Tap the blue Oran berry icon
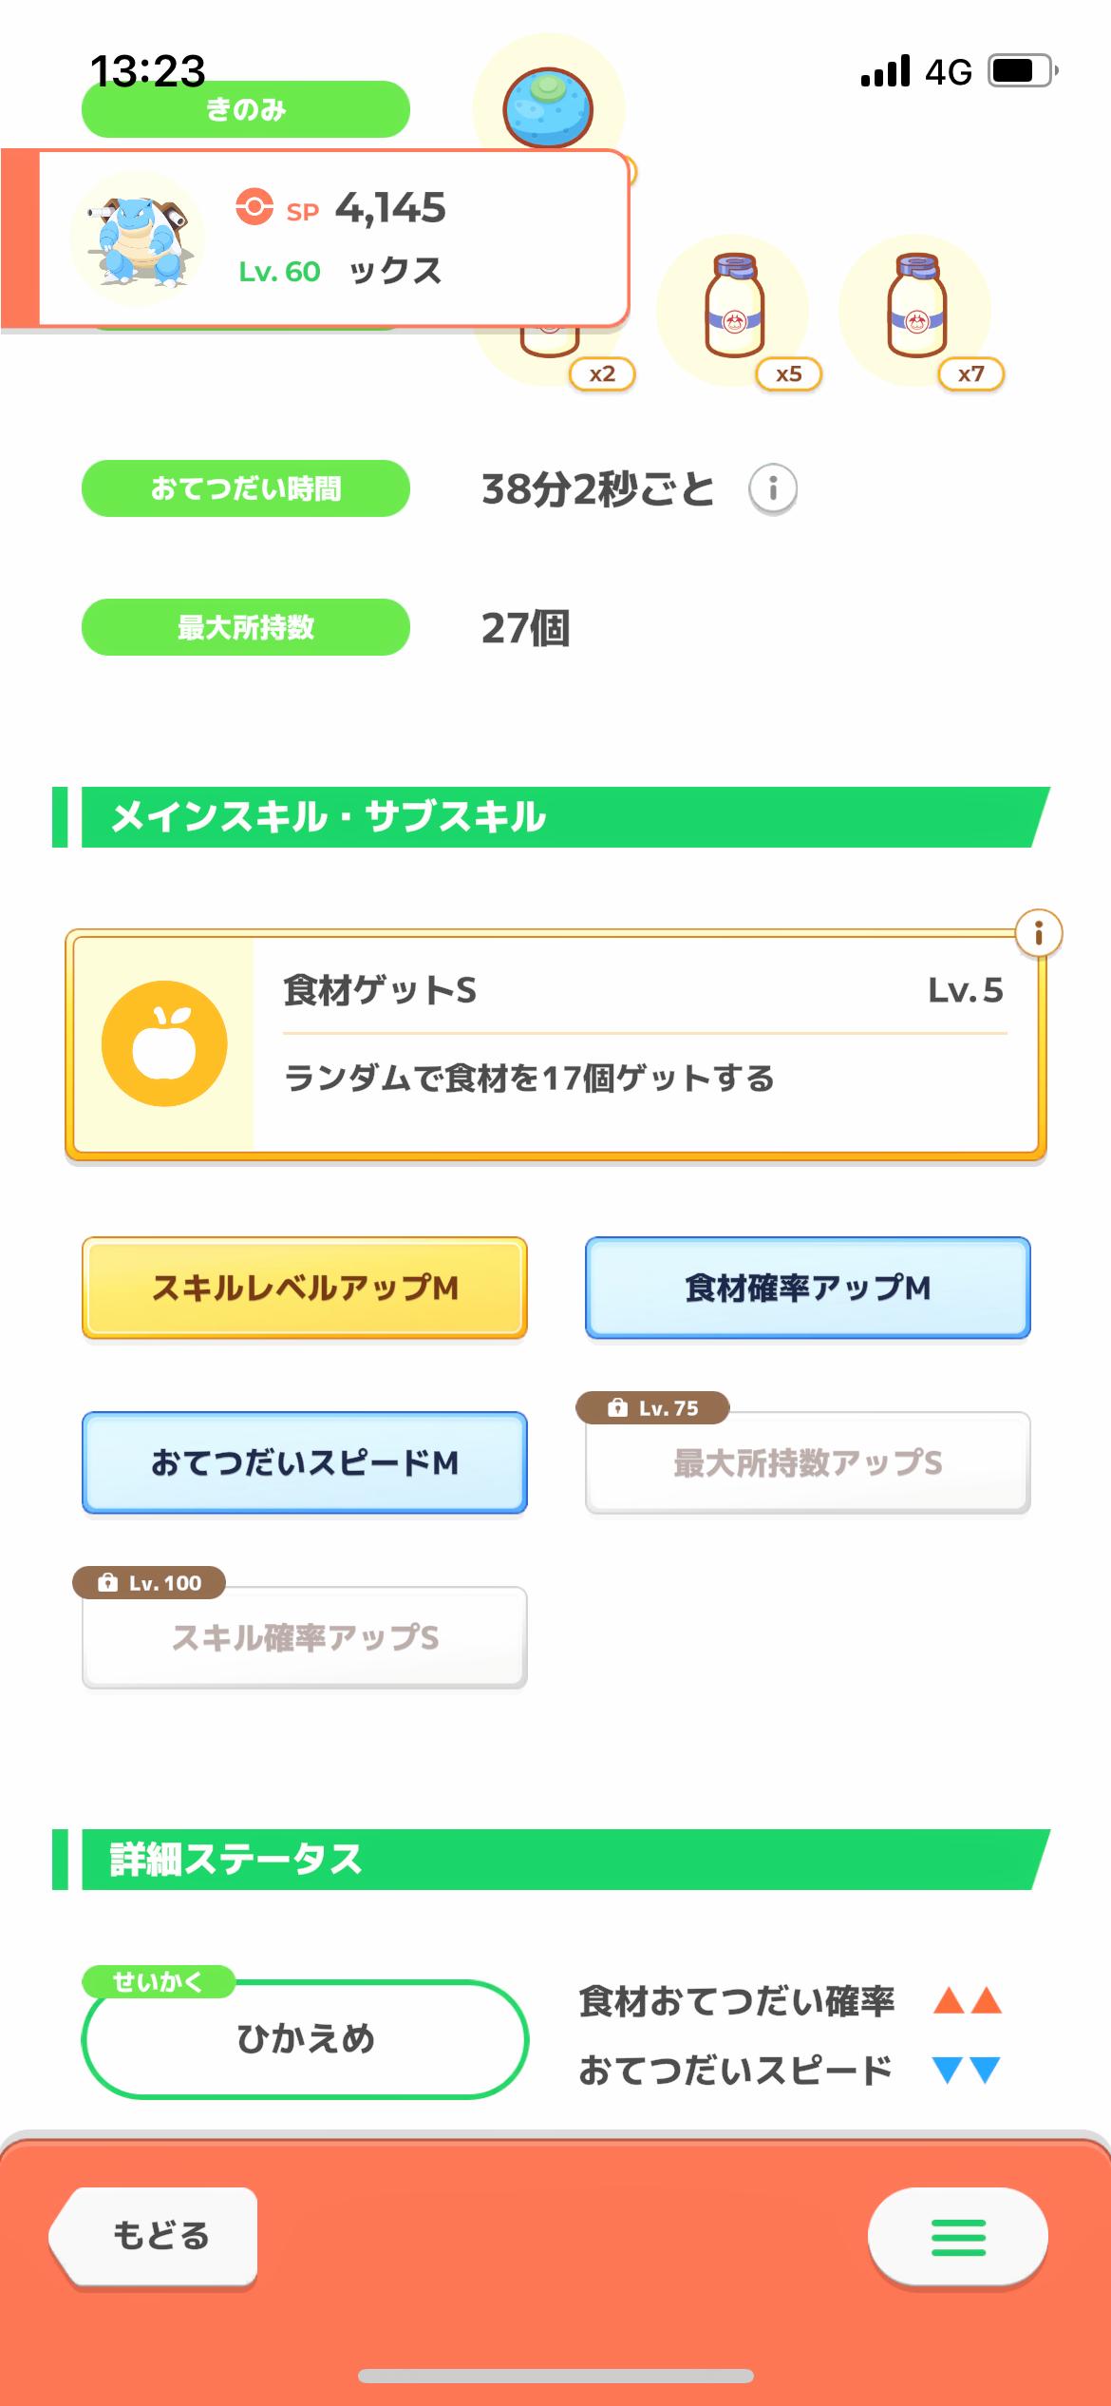 [548, 107]
